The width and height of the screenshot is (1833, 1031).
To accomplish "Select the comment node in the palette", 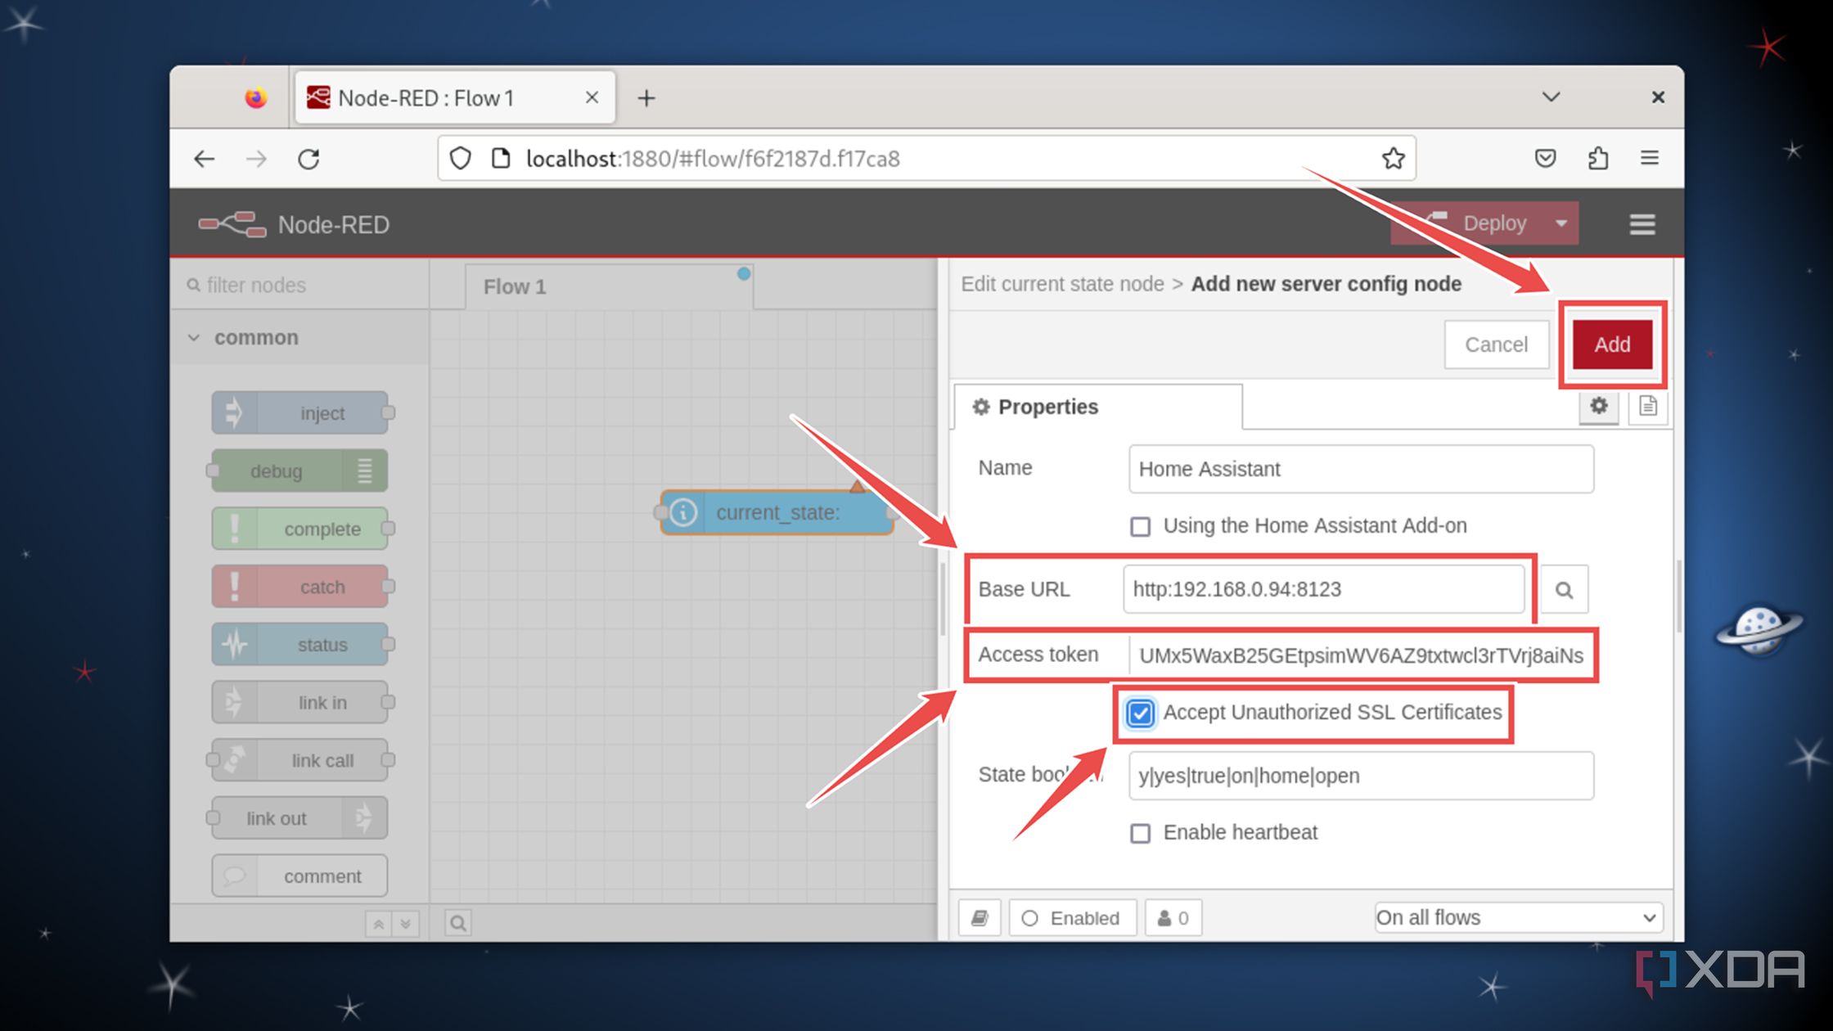I will [299, 876].
